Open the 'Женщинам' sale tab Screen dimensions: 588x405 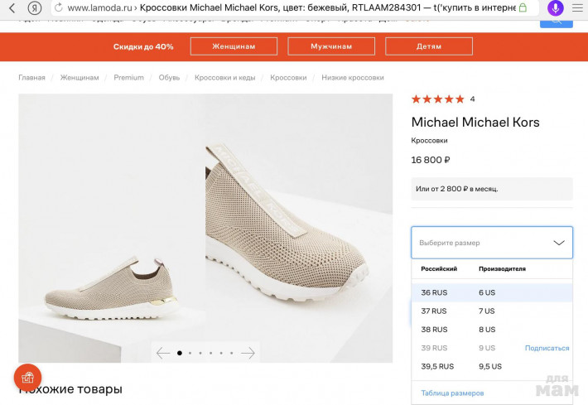tap(234, 46)
